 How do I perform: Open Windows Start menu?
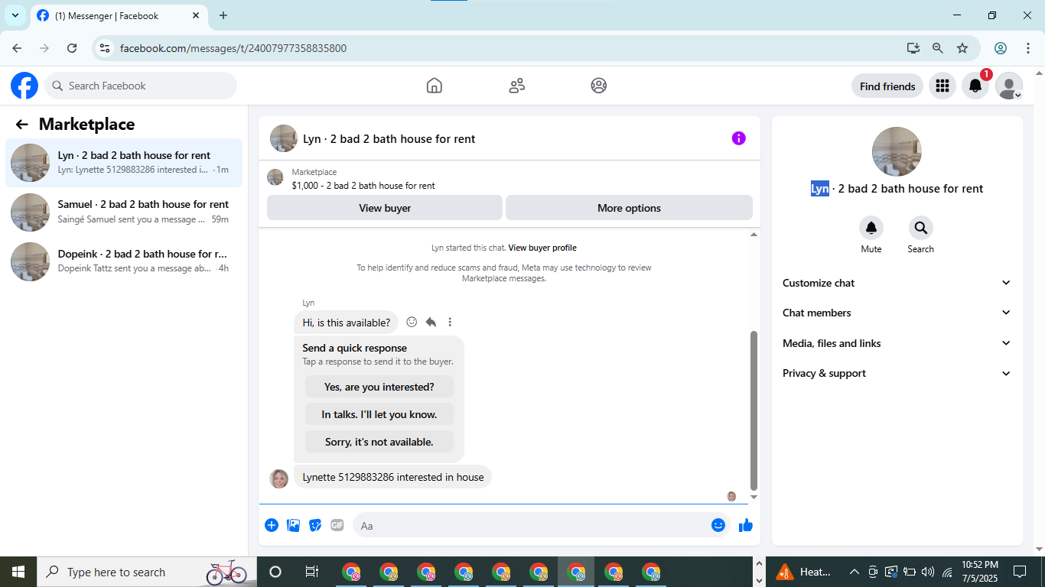click(18, 572)
